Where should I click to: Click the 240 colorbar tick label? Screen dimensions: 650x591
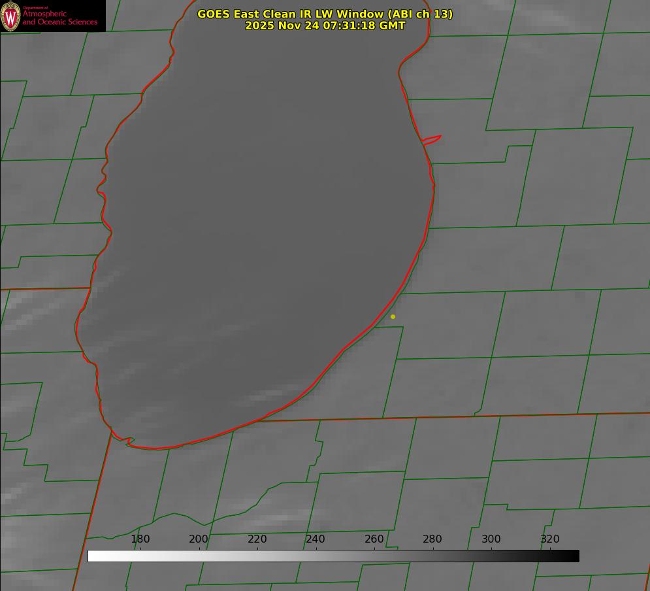coord(316,539)
